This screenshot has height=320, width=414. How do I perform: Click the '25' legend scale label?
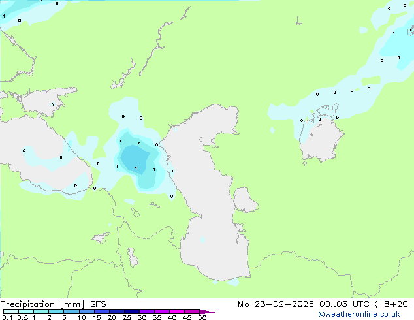(x=127, y=317)
